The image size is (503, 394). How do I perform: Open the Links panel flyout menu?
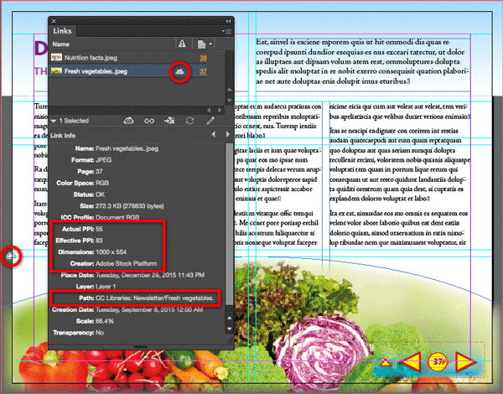coord(227,31)
